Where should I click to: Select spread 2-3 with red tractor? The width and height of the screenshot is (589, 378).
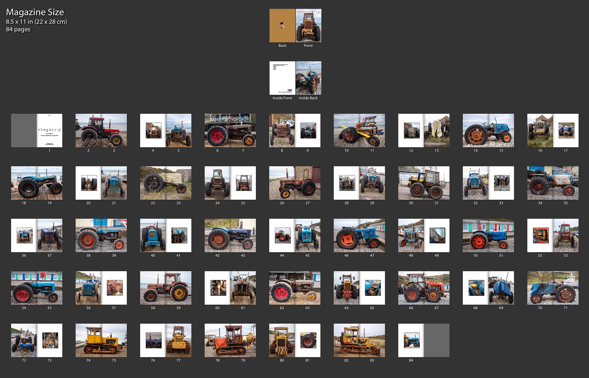tap(101, 131)
